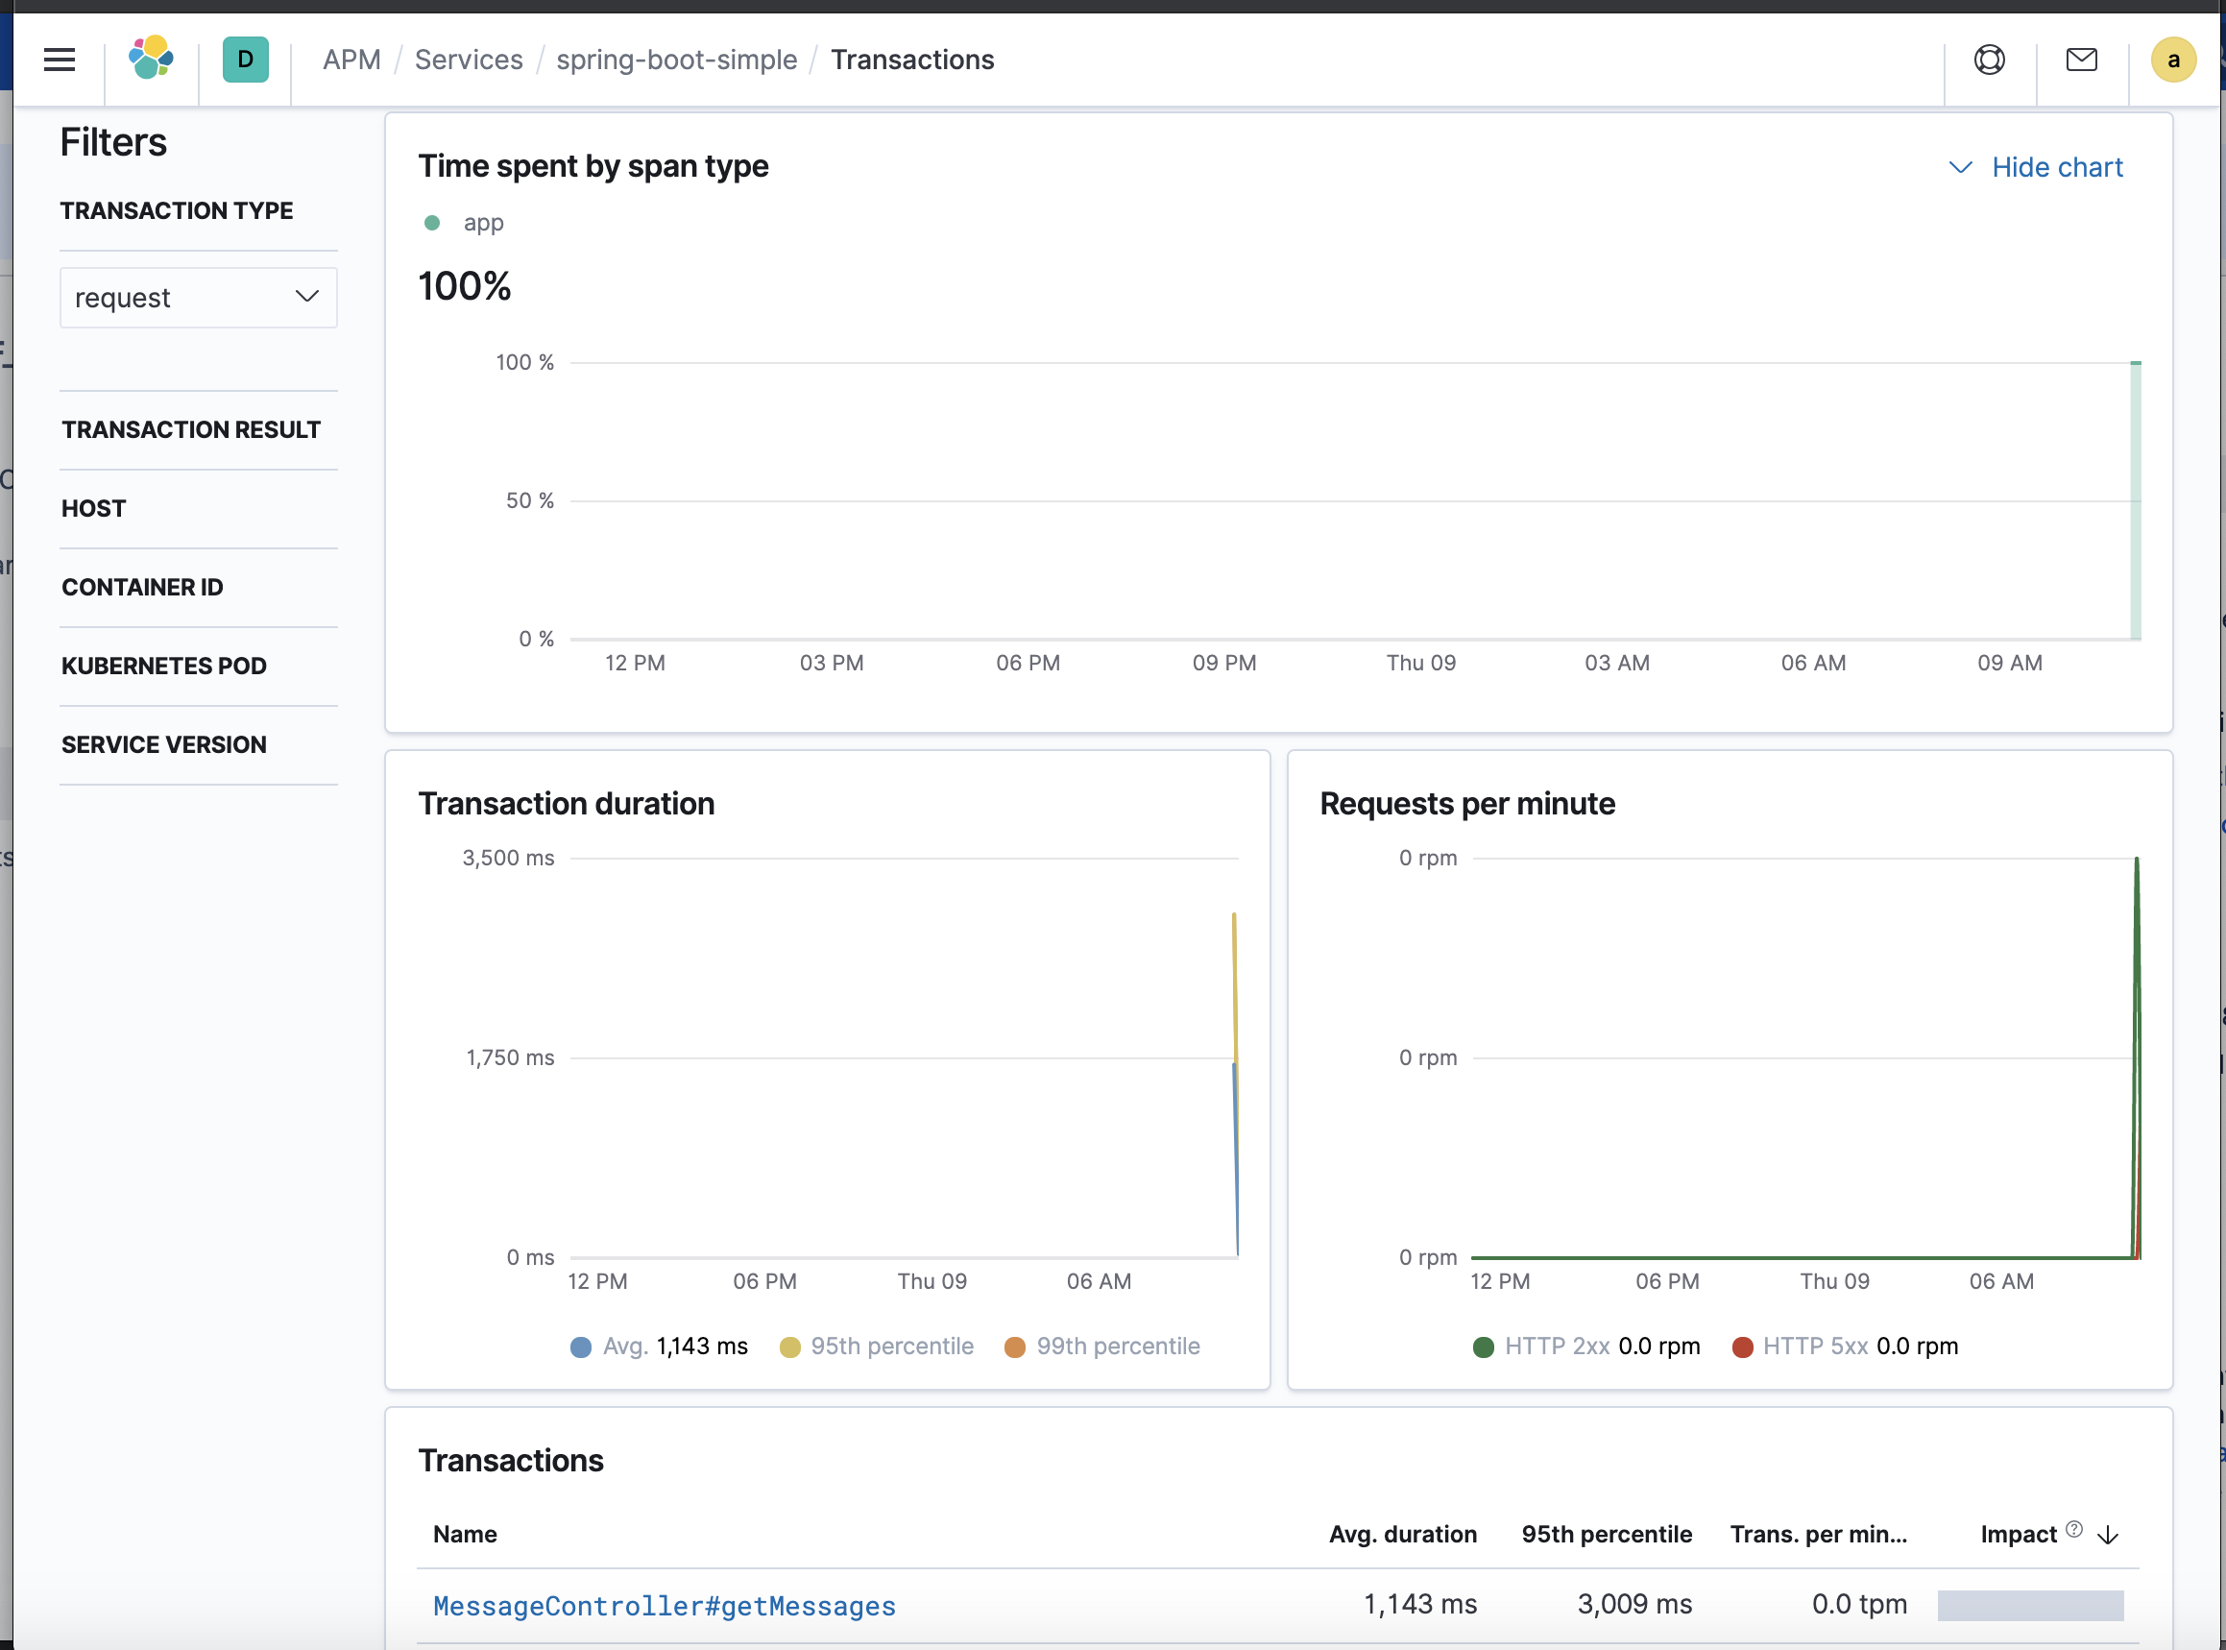2226x1650 pixels.
Task: Sort by Name column header
Action: tap(466, 1535)
